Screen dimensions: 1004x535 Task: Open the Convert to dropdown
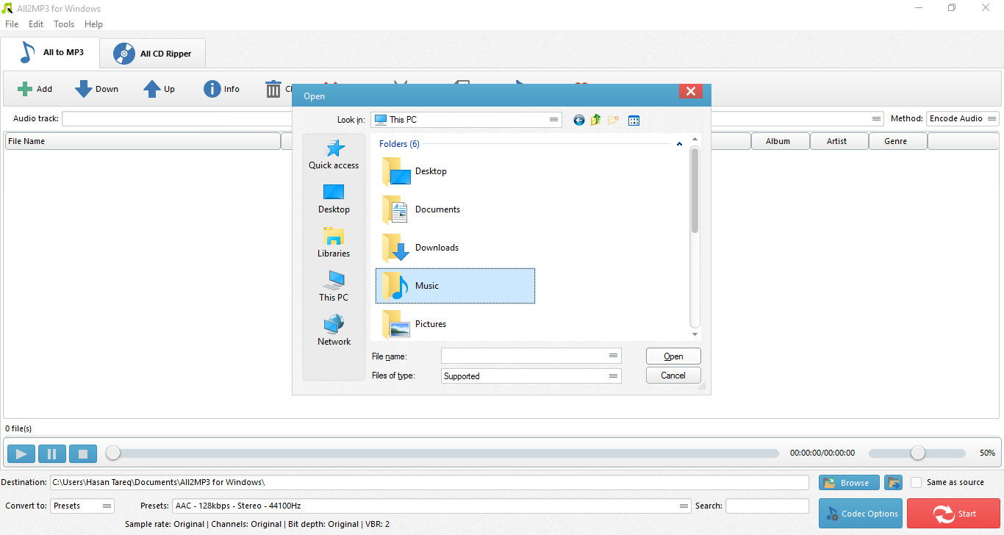(x=107, y=506)
